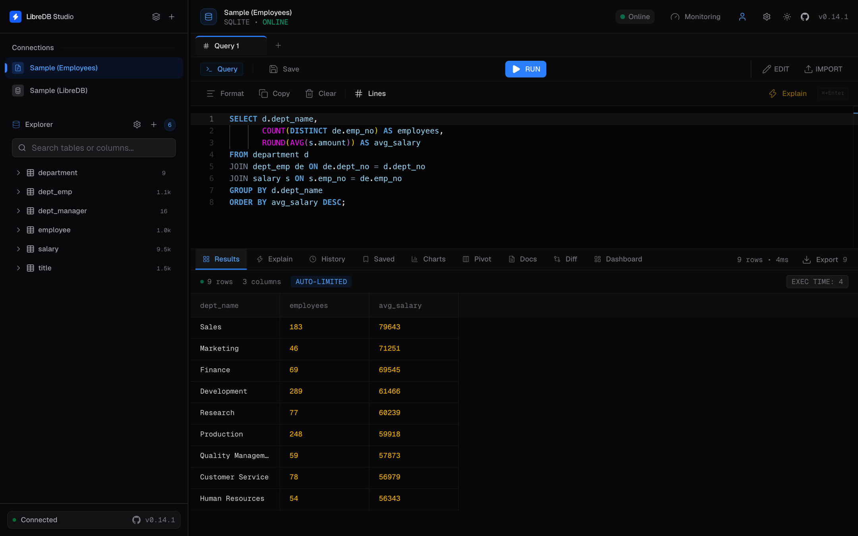
Task: Open GitHub icon in top bar
Action: (805, 17)
